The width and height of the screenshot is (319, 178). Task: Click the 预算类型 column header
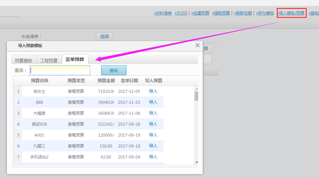(x=76, y=81)
